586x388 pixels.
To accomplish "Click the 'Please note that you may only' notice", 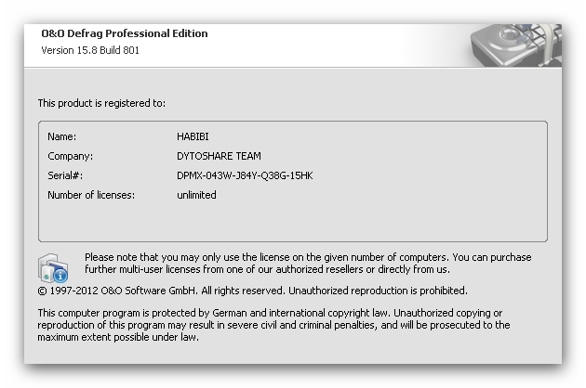I will tap(308, 263).
